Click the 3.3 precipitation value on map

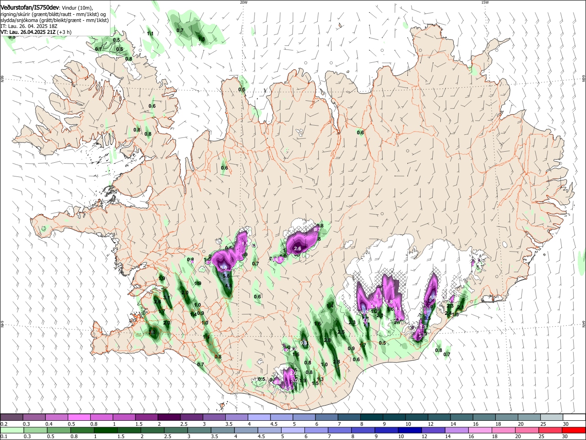pos(152,331)
